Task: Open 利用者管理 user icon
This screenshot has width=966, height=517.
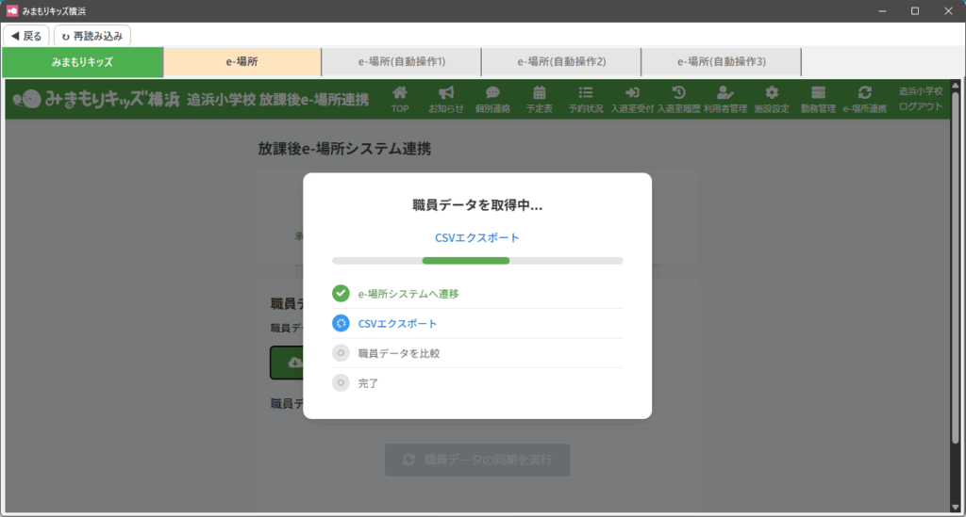Action: tap(724, 93)
